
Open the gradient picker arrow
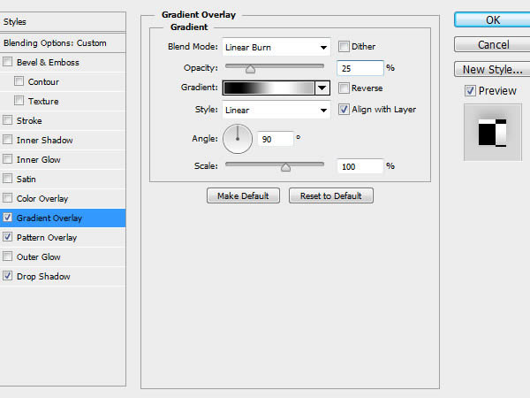(x=322, y=88)
